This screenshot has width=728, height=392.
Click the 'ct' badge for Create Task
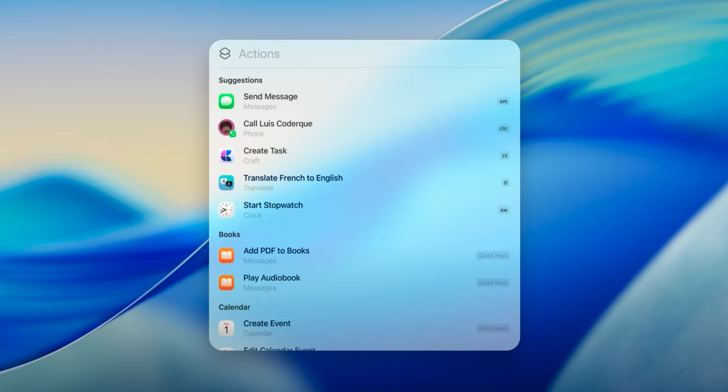(x=504, y=156)
